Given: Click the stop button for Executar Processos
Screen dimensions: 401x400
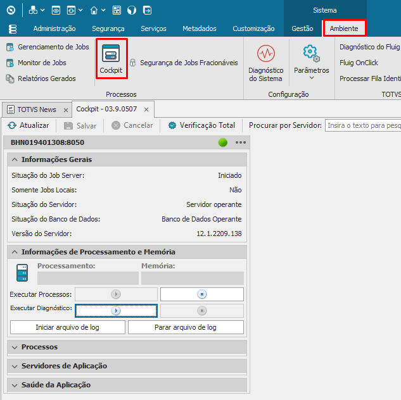Looking at the screenshot, I should pyautogui.click(x=202, y=294).
